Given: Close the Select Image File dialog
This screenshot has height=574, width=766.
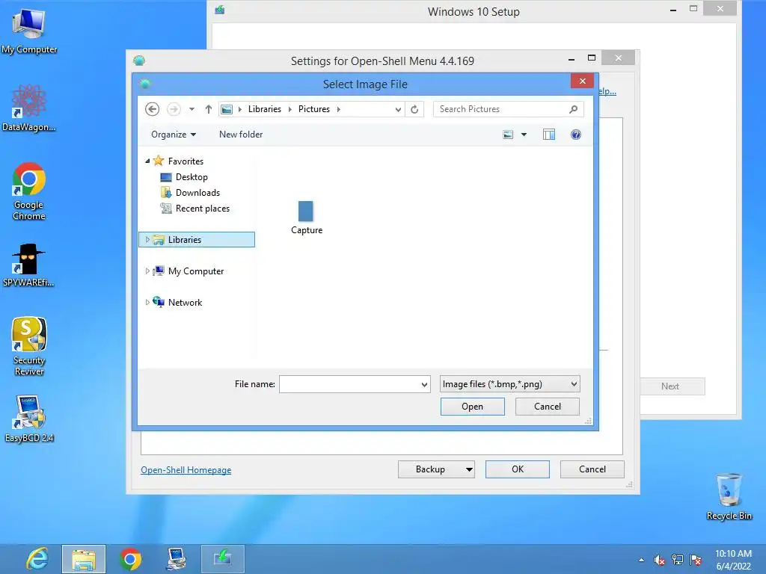Looking at the screenshot, I should (582, 81).
